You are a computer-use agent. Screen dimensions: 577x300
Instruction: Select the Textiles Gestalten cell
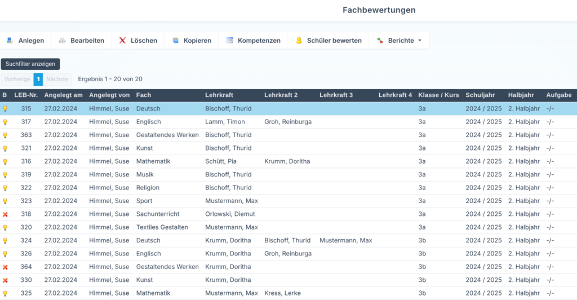point(162,227)
